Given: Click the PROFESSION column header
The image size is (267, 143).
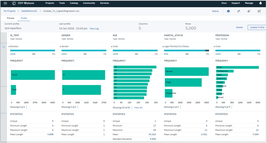Looking at the screenshot, I should [222, 35].
